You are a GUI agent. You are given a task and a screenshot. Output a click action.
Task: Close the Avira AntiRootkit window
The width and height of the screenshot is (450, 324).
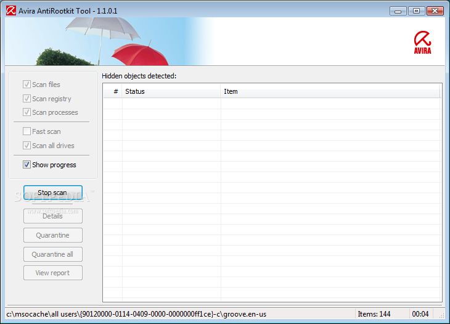(x=435, y=11)
